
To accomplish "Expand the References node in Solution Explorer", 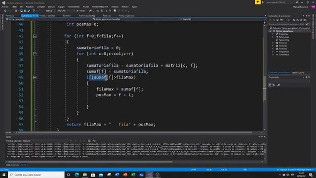I will [x=273, y=37].
